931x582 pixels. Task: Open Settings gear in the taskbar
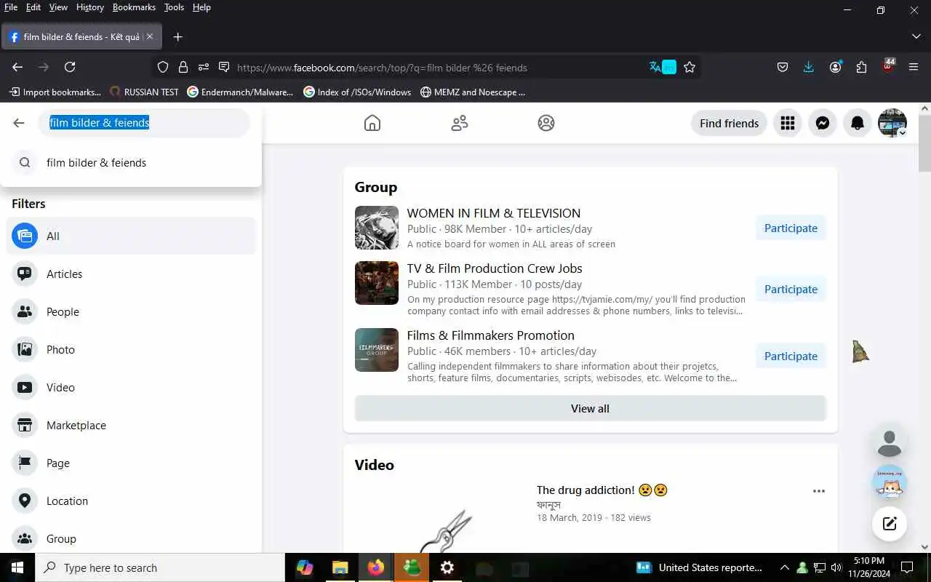click(447, 567)
